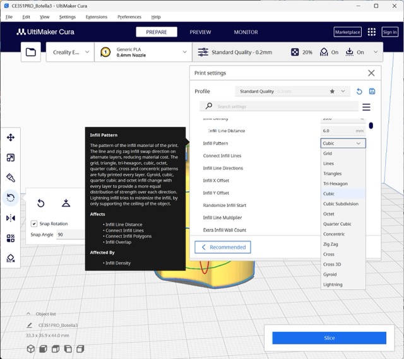Viewport: 404px width, 359px height.
Task: Select the Rotate tool
Action: coord(11,197)
